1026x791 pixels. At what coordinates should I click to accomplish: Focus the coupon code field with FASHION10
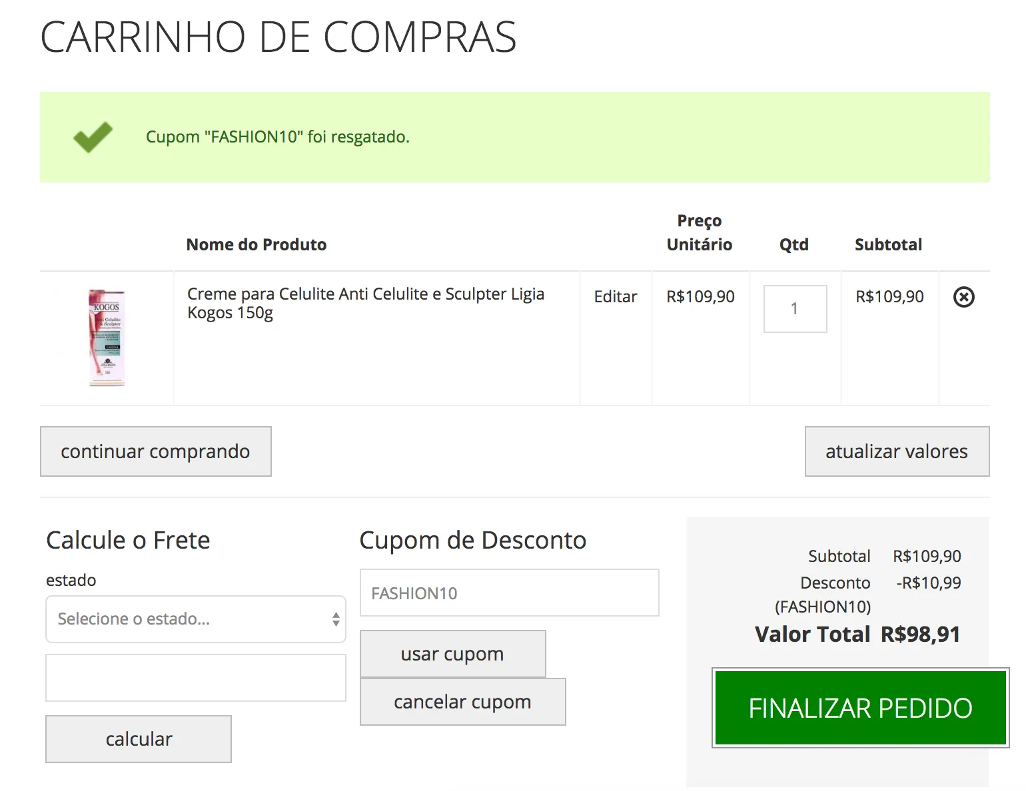[x=510, y=593]
